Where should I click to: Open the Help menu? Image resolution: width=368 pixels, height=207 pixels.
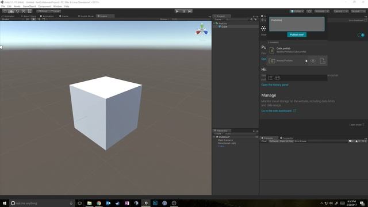pyautogui.click(x=67, y=6)
